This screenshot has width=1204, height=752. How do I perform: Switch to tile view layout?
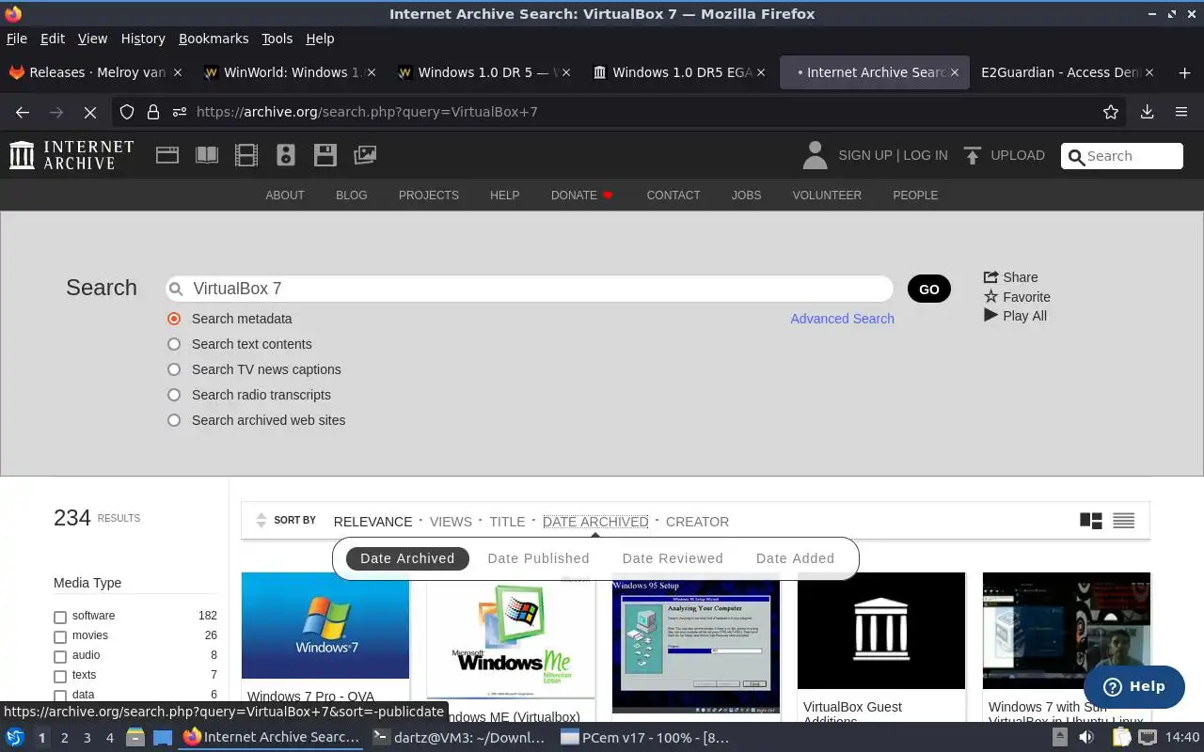pyautogui.click(x=1091, y=521)
